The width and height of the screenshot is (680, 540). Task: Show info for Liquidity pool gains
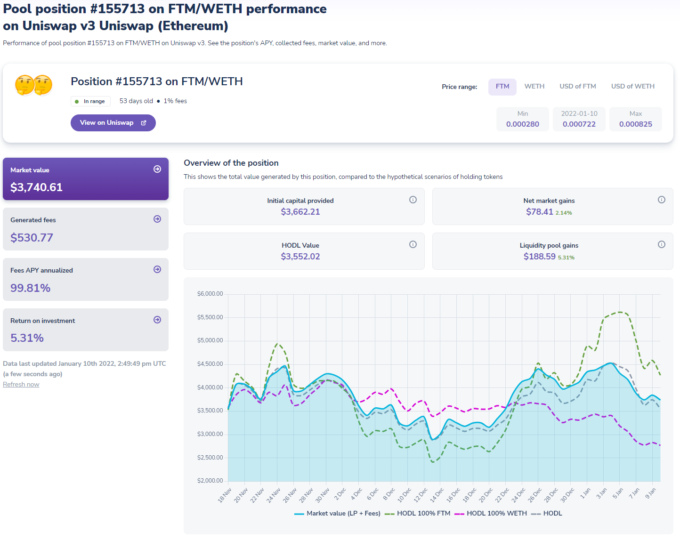click(x=662, y=244)
